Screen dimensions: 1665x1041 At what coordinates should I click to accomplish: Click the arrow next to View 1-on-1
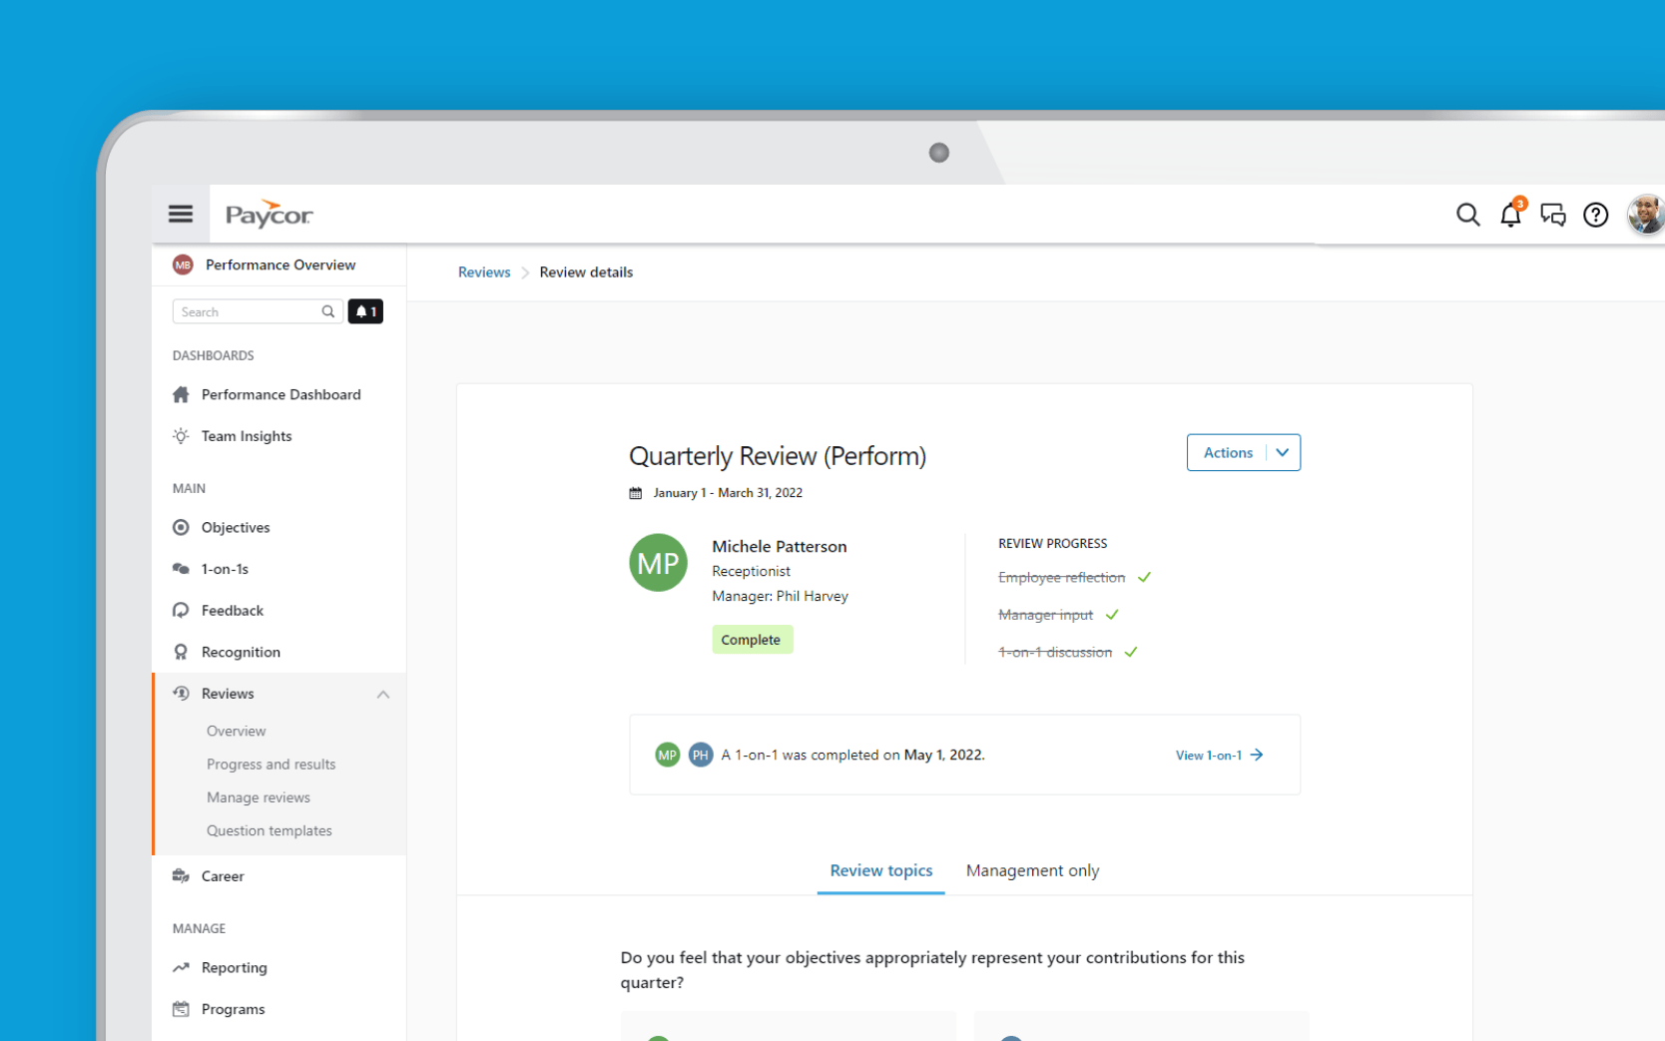click(1257, 756)
